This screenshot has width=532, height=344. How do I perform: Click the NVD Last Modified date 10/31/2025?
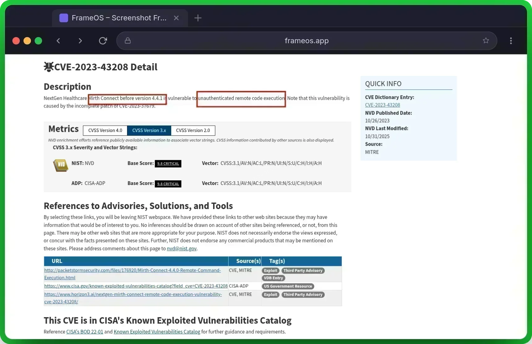coord(377,136)
